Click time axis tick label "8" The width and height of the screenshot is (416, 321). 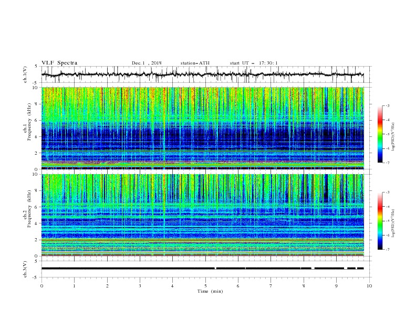tap(304, 286)
